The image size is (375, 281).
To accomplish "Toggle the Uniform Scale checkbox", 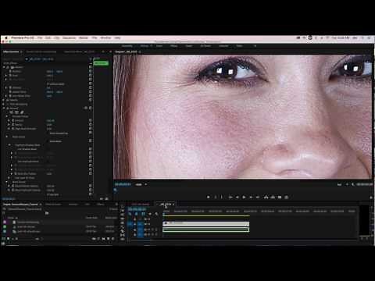I will [48, 84].
